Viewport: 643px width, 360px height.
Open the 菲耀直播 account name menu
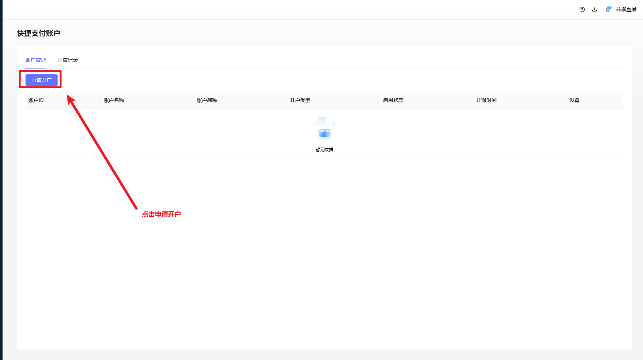[x=626, y=9]
